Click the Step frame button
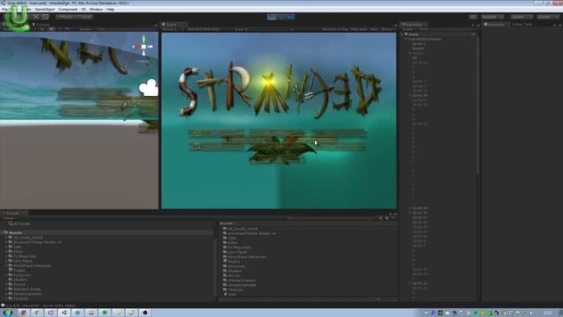 point(290,17)
